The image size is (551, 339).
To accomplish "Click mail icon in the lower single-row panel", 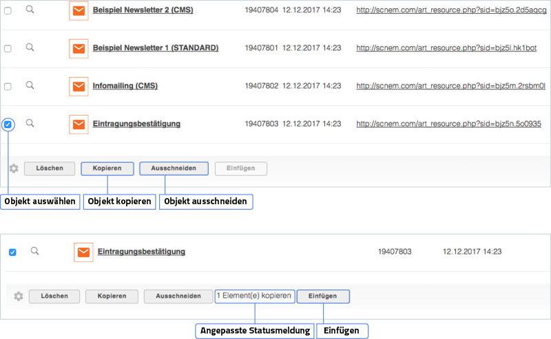I will (83, 252).
